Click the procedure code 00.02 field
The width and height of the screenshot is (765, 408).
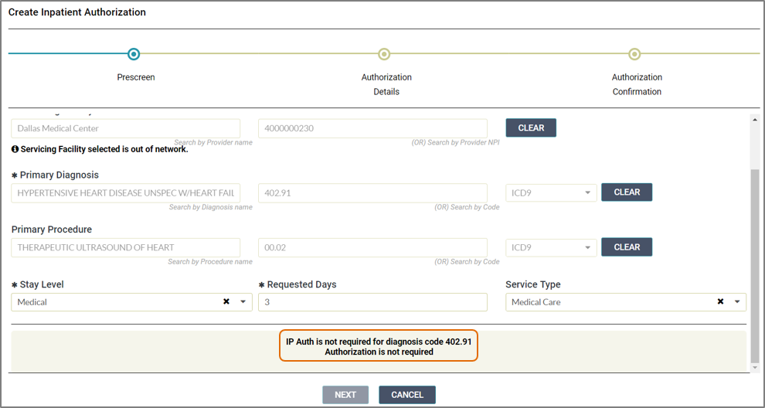click(x=372, y=247)
